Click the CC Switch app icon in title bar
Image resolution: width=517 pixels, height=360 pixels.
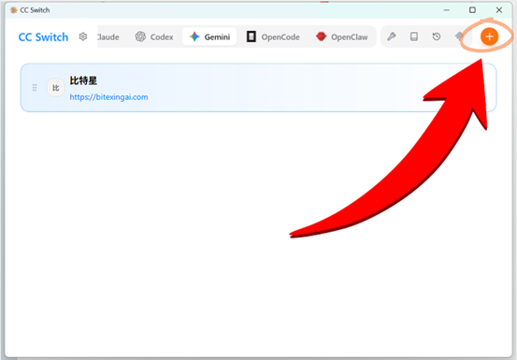tap(13, 10)
